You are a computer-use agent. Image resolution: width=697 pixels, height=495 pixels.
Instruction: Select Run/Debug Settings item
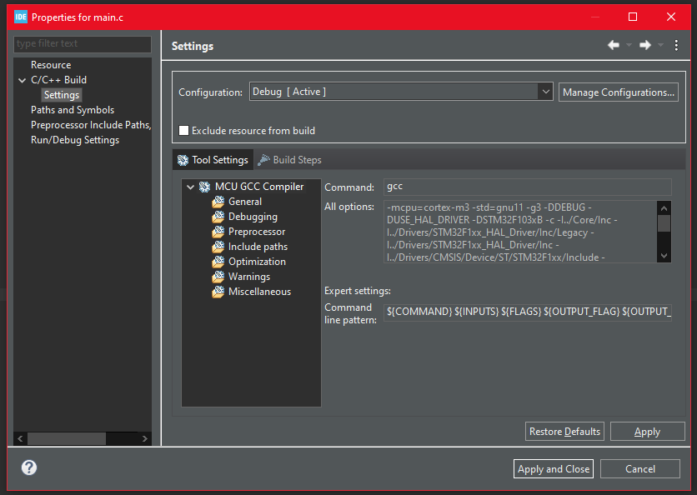click(x=75, y=140)
